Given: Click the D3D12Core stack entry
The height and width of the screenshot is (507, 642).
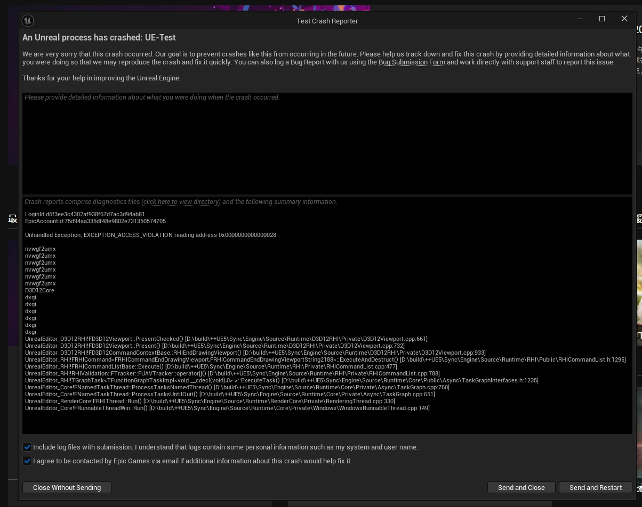Looking at the screenshot, I should [x=39, y=290].
